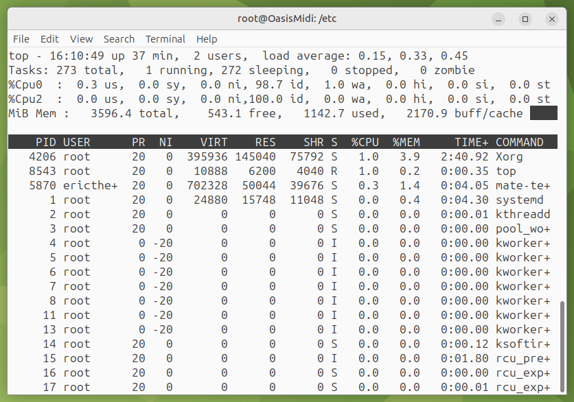Open the View menu
Image resolution: width=574 pixels, height=402 pixels.
pyautogui.click(x=81, y=39)
